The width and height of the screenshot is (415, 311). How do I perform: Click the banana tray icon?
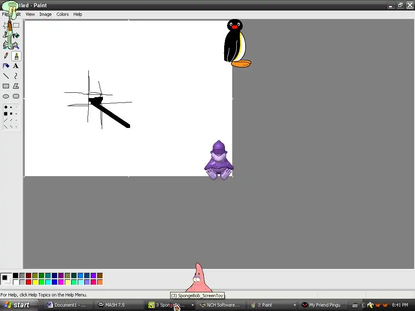(370, 305)
